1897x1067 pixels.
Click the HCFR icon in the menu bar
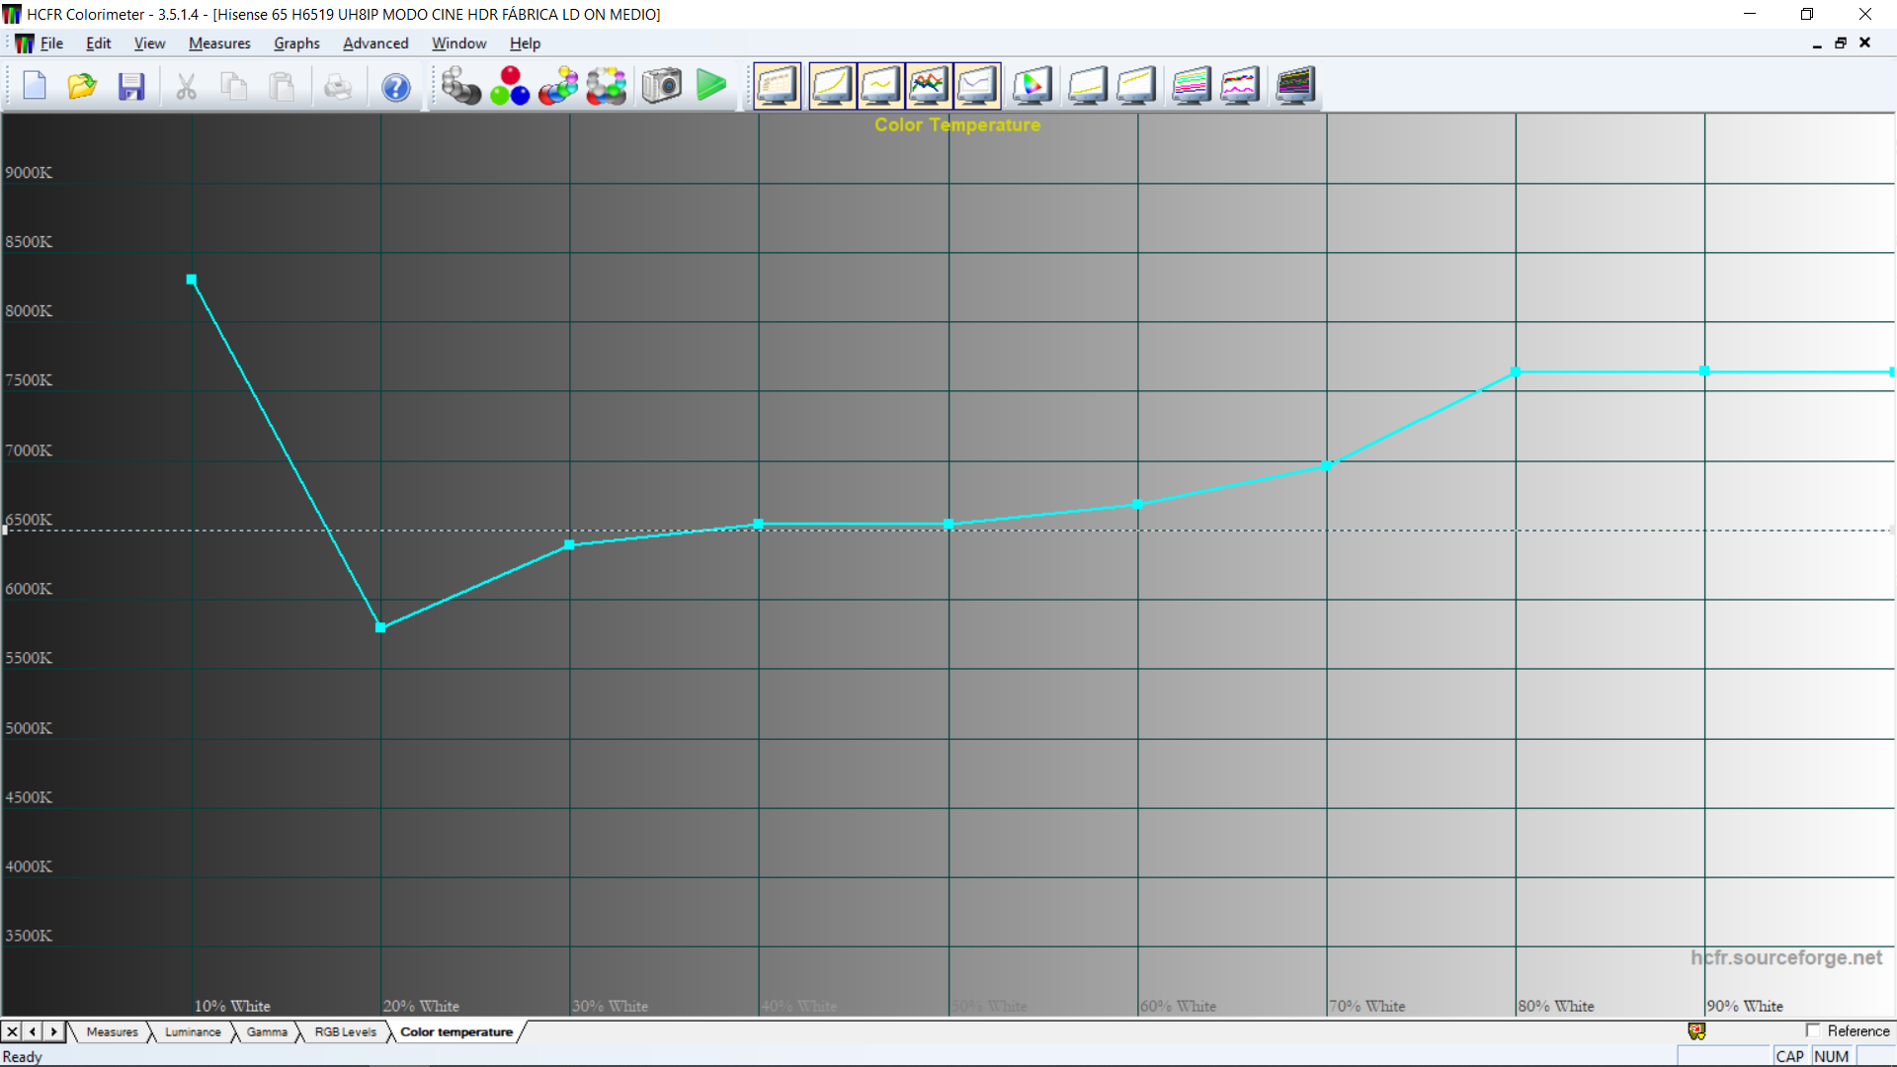(x=24, y=43)
